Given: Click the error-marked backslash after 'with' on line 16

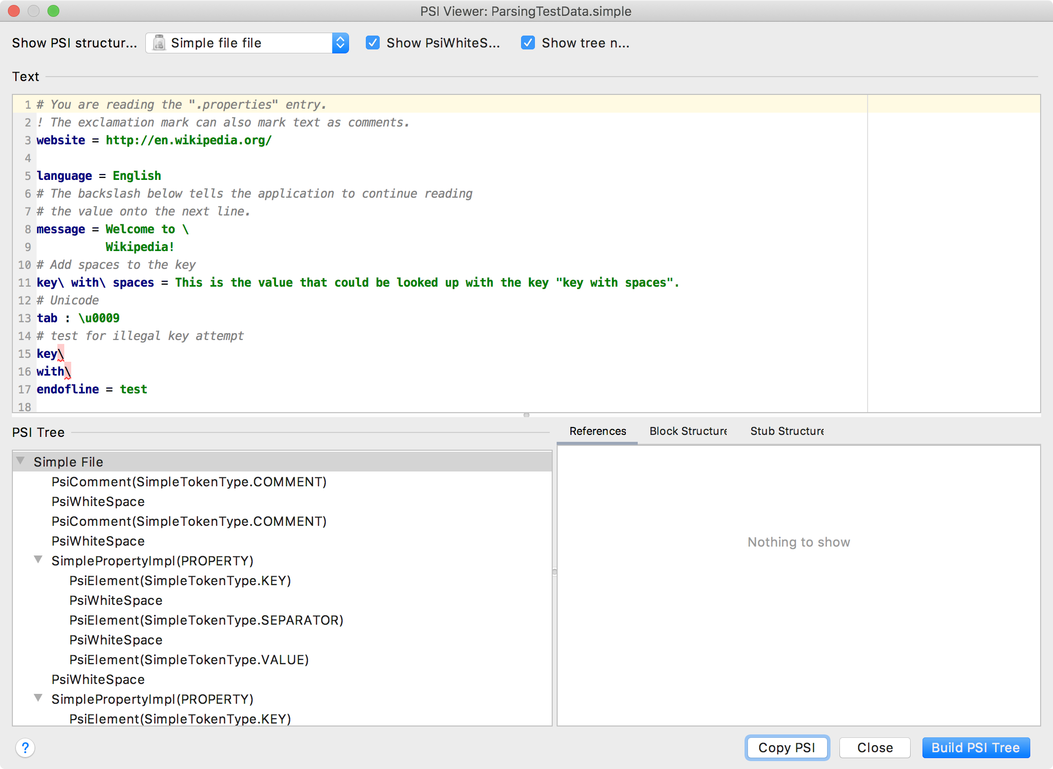Looking at the screenshot, I should click(x=68, y=372).
